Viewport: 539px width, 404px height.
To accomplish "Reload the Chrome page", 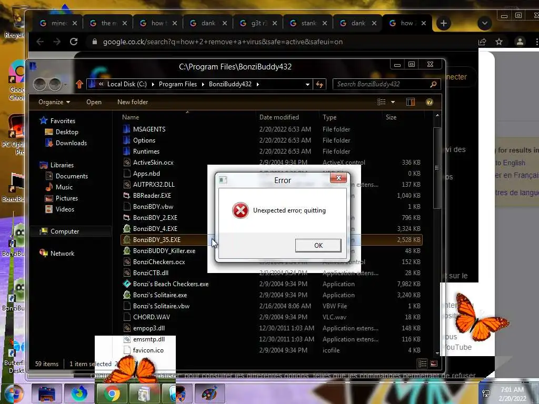I will (x=74, y=42).
